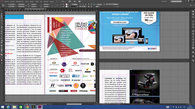Select the Scissors tool

pyautogui.click(x=2, y=36)
